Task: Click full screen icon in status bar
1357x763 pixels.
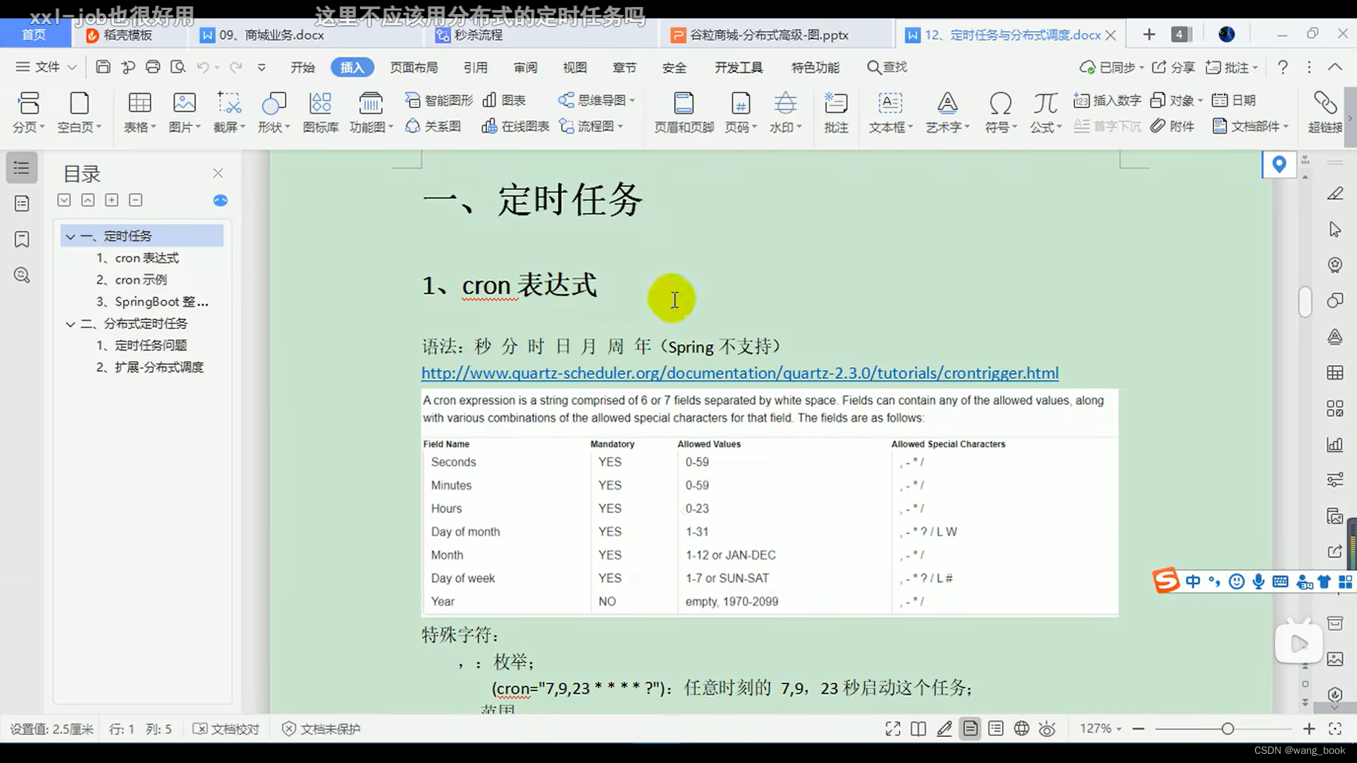Action: click(x=893, y=729)
